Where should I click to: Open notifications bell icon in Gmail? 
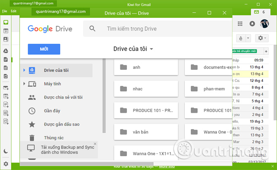(252, 23)
